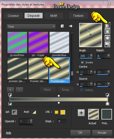Open the Angle value dropdown arrow

91,56
